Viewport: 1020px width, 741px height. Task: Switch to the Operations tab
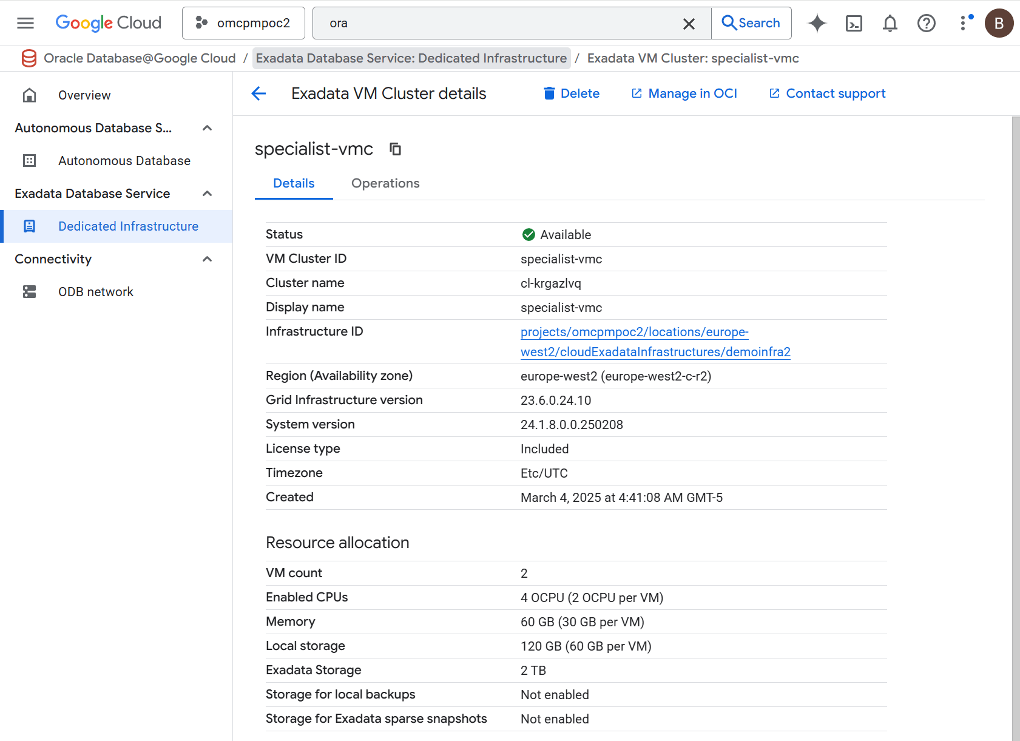coord(385,183)
